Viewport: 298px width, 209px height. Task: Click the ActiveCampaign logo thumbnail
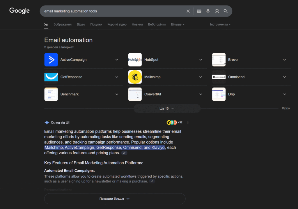tap(51, 60)
